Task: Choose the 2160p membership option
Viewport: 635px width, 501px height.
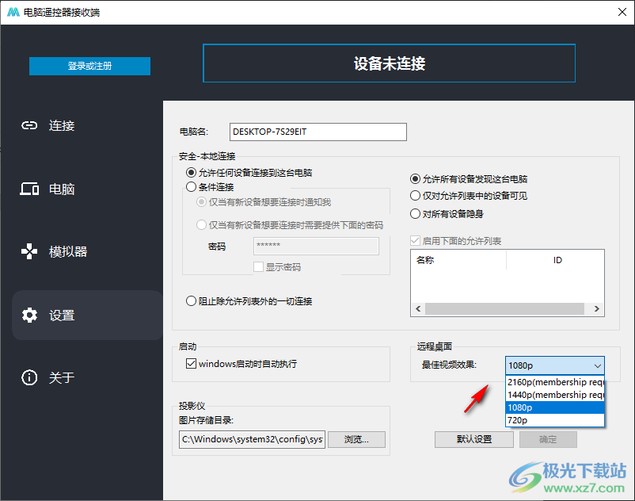Action: (554, 382)
